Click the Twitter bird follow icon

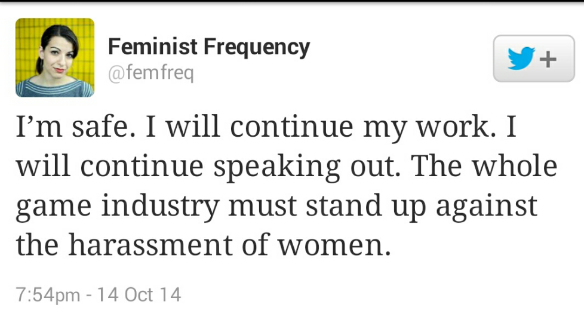click(x=521, y=59)
